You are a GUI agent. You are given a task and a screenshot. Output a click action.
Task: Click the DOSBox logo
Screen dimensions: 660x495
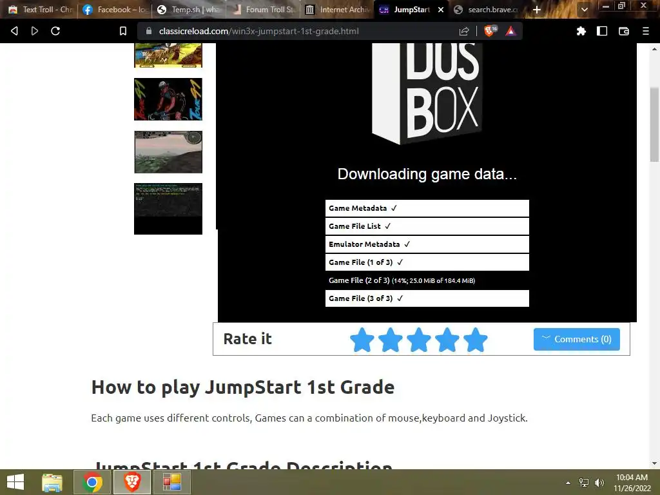click(x=427, y=94)
